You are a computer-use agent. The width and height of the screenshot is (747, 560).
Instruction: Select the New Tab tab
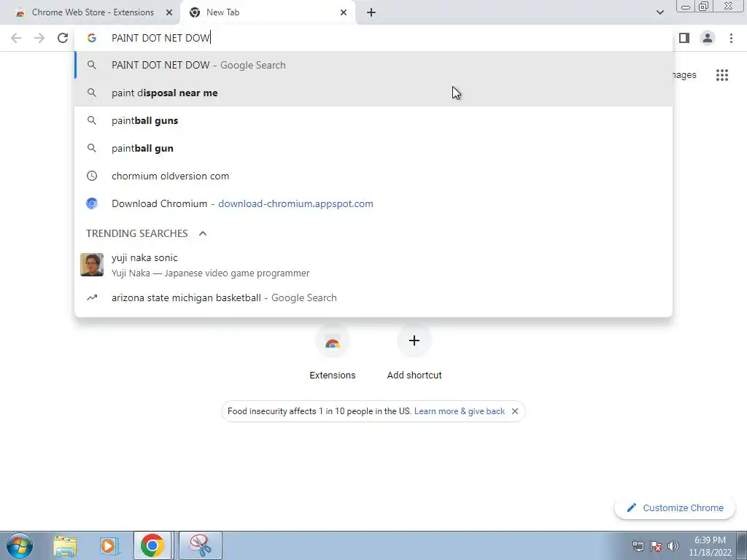pos(268,12)
